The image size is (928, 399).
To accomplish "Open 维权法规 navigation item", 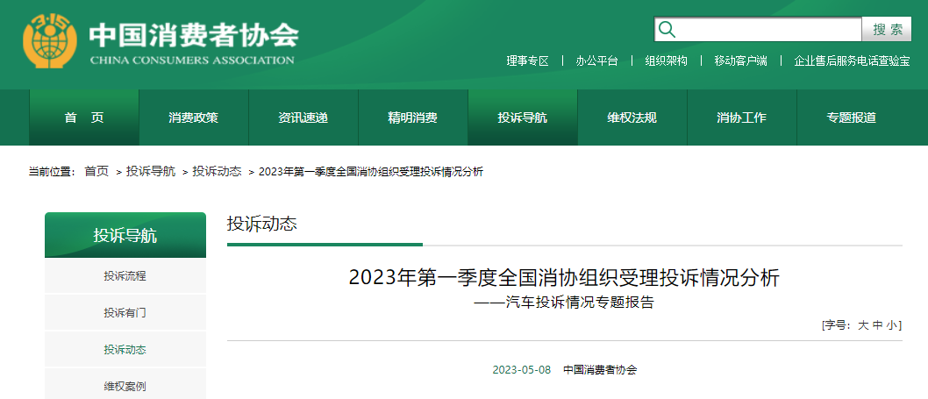I will pyautogui.click(x=632, y=118).
